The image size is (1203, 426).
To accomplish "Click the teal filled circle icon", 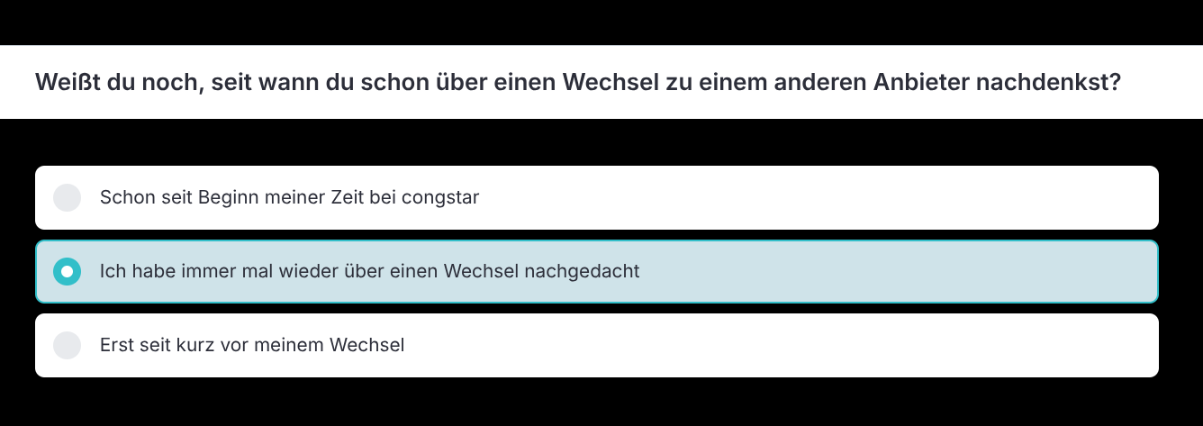I will pos(68,271).
